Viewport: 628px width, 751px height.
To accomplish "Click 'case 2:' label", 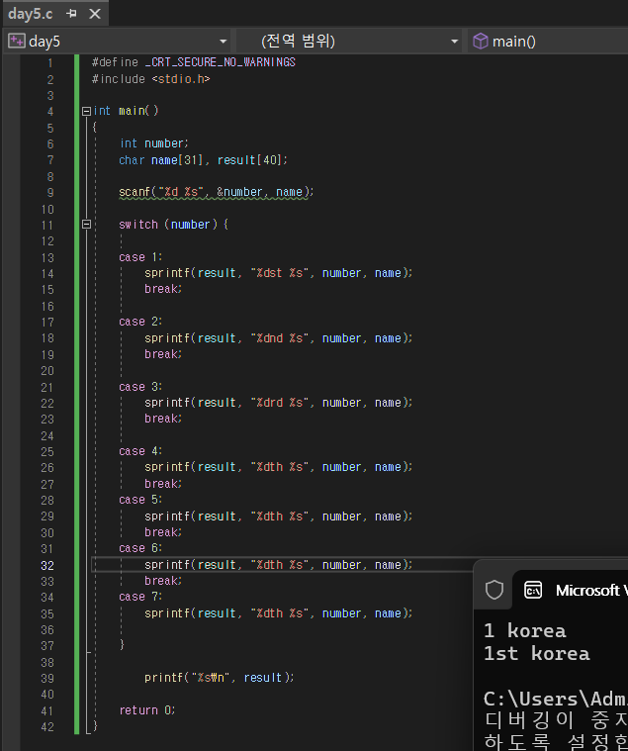I will 140,322.
